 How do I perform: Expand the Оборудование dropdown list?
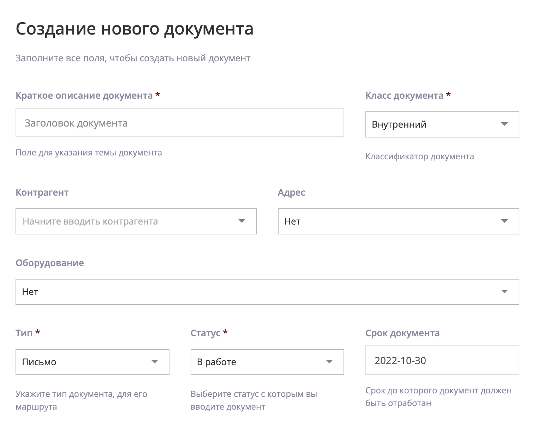coord(267,292)
